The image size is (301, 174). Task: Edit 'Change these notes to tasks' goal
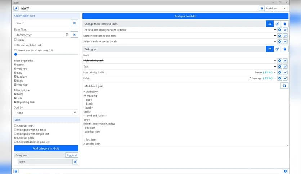277,24
